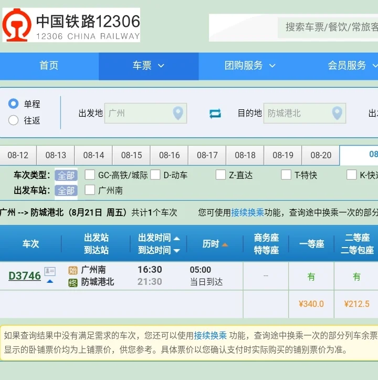Click the 车次 column header
Viewport: 378px width, 380px height.
[31, 244]
